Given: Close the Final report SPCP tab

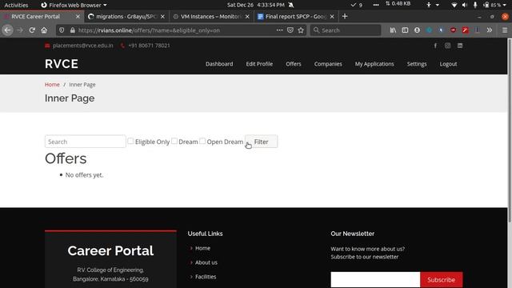Looking at the screenshot, I should (x=332, y=16).
